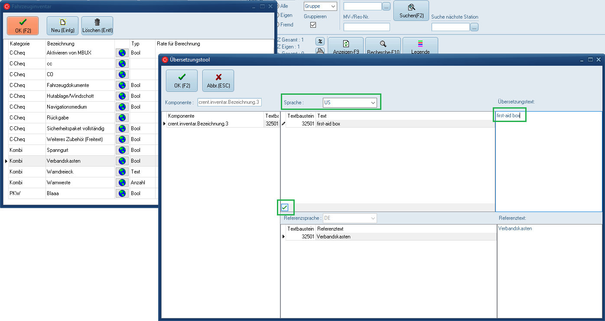
Task: Select the Warnweste cell in Fahrzeuginventar
Action: click(x=80, y=183)
